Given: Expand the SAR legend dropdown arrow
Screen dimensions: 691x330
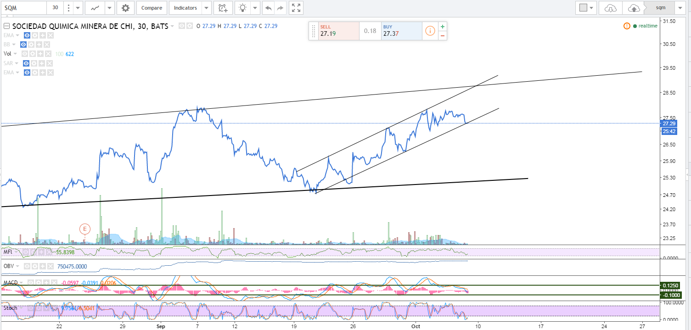Looking at the screenshot, I should point(17,63).
